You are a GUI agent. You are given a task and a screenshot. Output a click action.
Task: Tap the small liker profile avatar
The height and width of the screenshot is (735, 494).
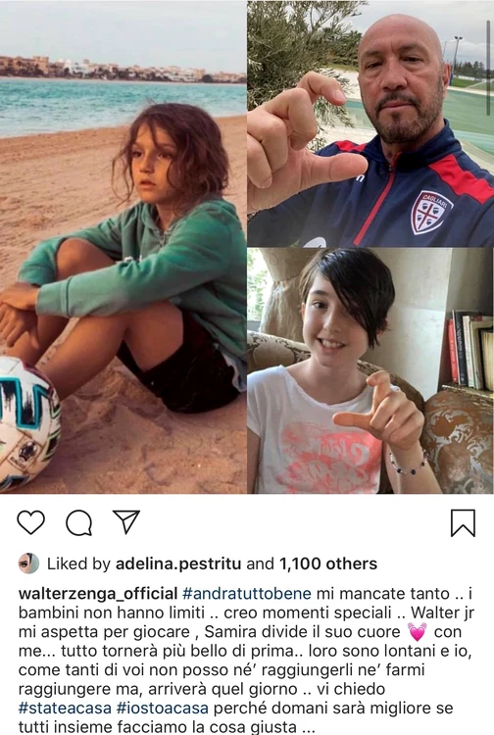[x=28, y=563]
